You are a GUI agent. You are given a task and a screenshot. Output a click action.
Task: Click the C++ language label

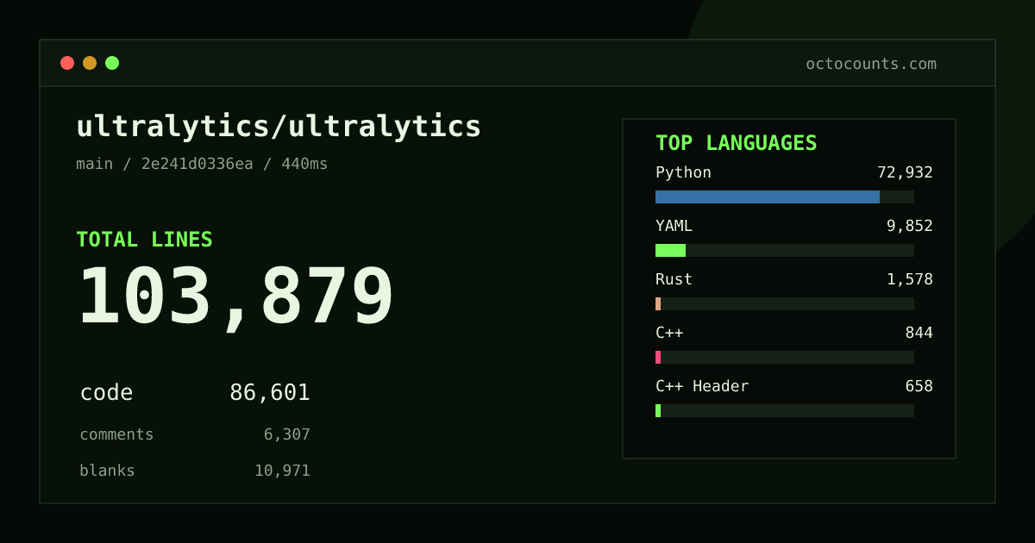pos(669,333)
